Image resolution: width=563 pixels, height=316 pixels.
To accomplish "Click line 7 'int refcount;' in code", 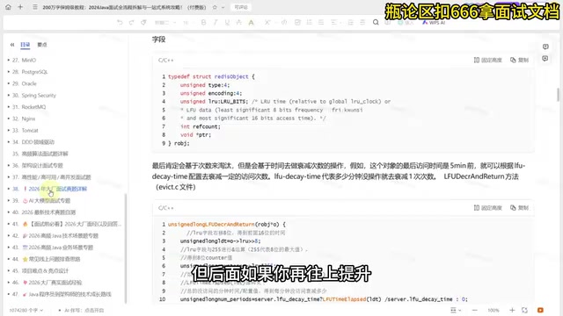I will point(200,126).
